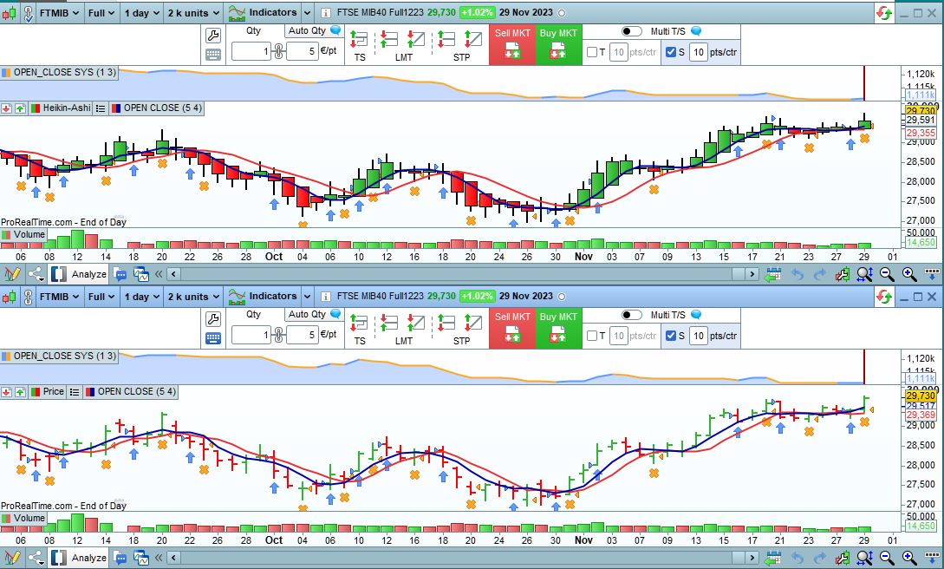Enable the T target checkbox in top chart

coord(592,52)
